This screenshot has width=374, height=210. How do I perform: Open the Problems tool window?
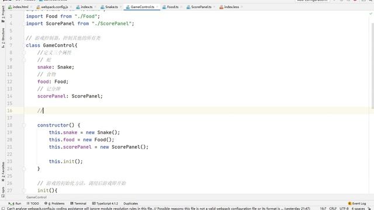pyautogui.click(x=54, y=204)
